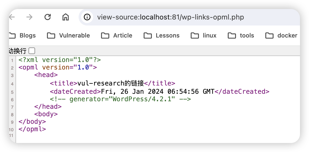Click the browser forward arrow
This screenshot has width=309, height=152.
(30, 17)
